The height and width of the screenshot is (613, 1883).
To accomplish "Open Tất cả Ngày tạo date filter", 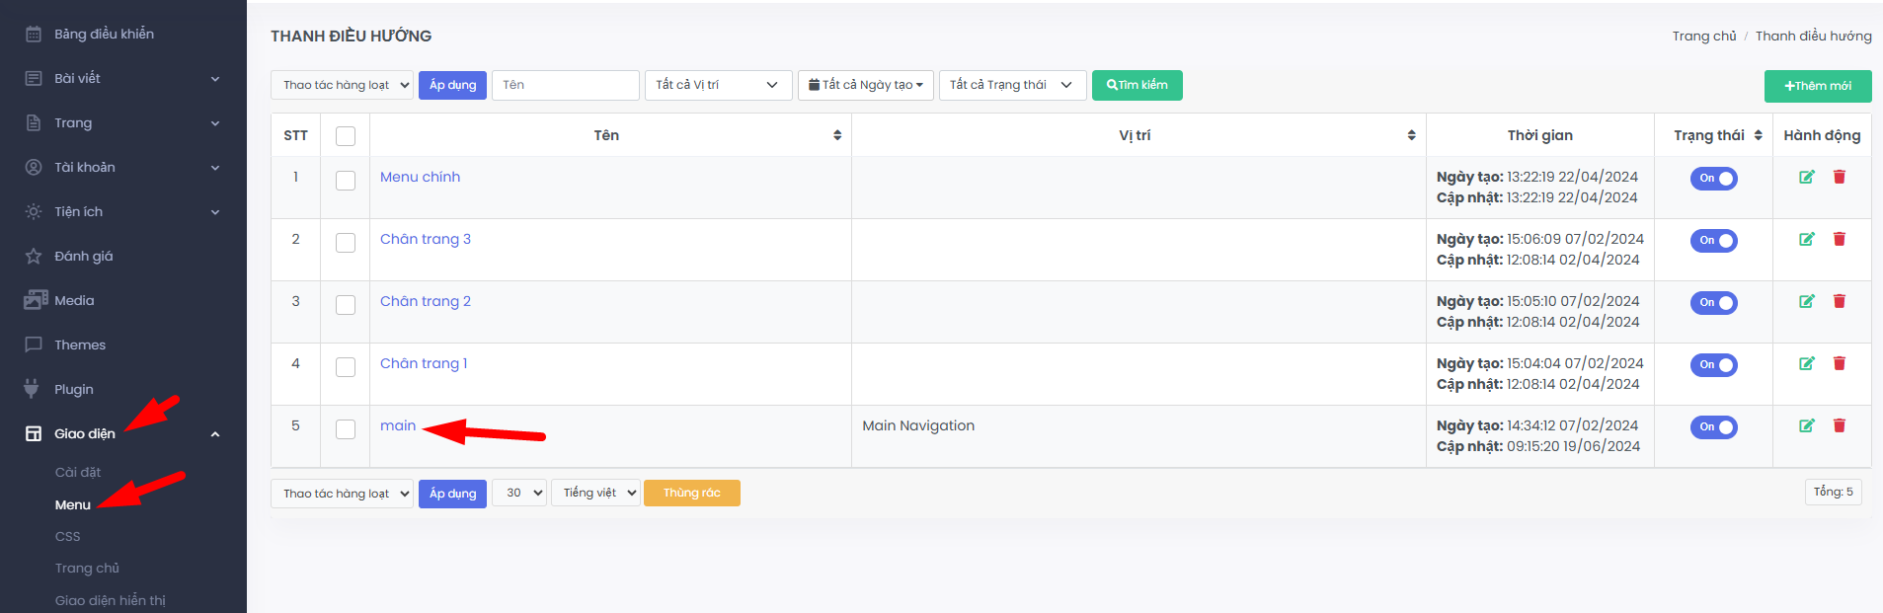I will point(866,85).
